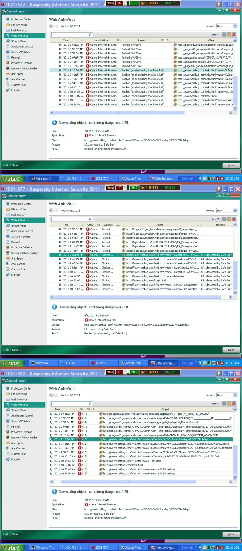Toggle yellow warning events filter in 10:35 AM capture
This screenshot has height=551, width=242.
229,35
